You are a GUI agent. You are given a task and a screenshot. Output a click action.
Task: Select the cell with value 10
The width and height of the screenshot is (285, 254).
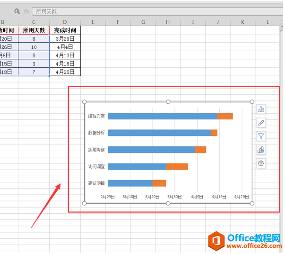[x=34, y=47]
